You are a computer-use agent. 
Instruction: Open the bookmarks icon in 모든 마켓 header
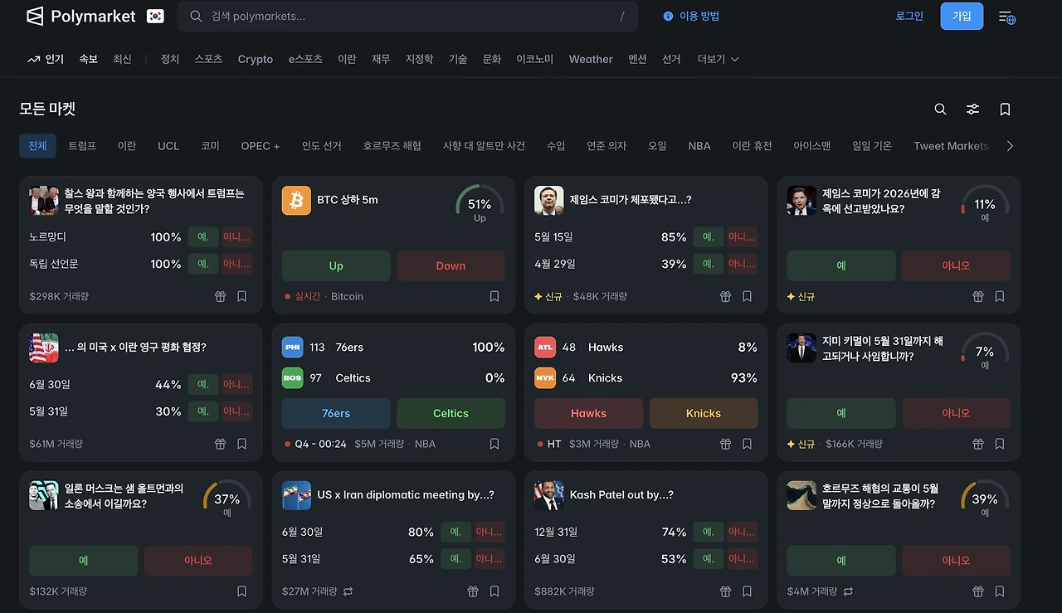tap(1005, 109)
